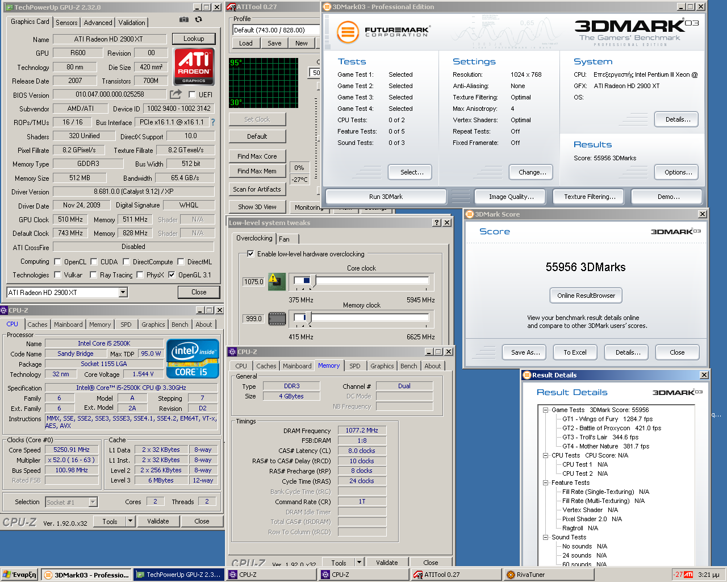Viewport: 727px width, 582px height.
Task: Open the Tools dropdown arrow in the Memory tab window
Action: point(359,563)
